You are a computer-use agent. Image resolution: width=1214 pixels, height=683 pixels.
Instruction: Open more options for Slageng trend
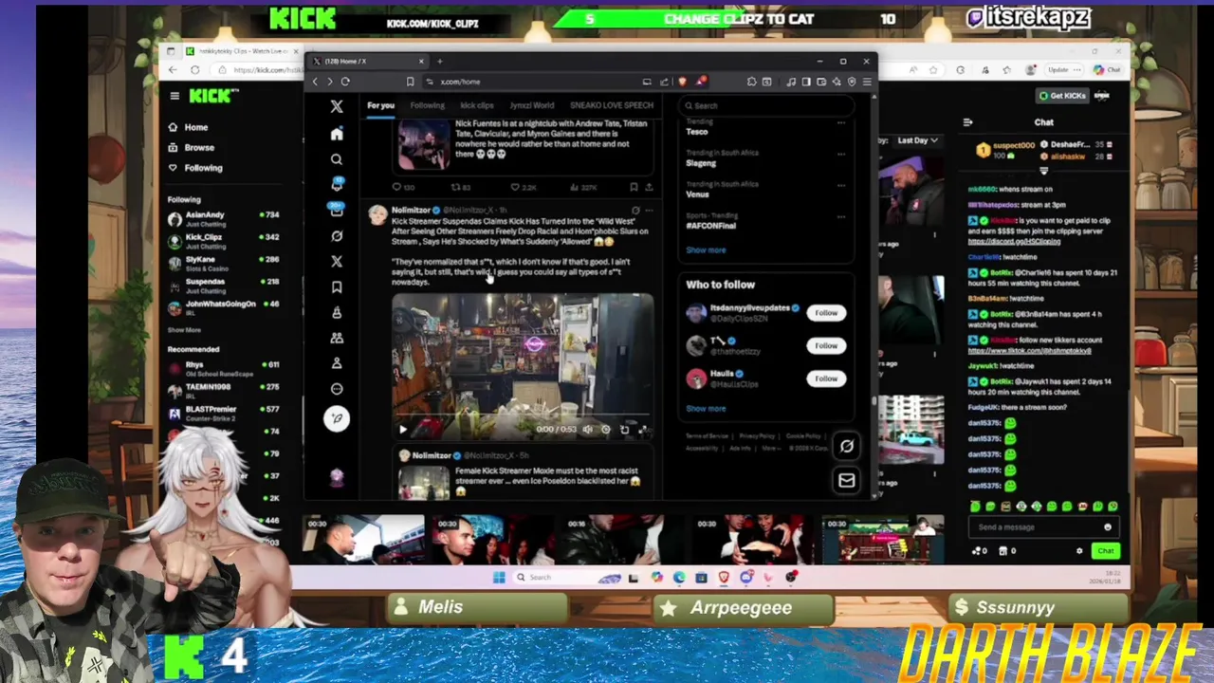point(840,154)
